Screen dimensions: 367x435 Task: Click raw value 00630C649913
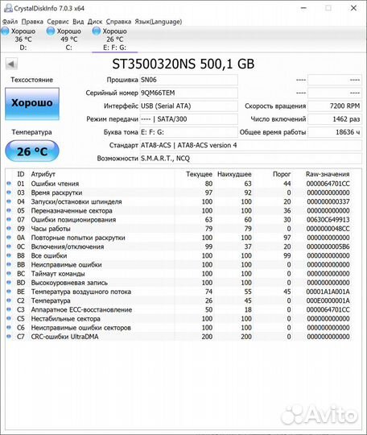pyautogui.click(x=328, y=220)
